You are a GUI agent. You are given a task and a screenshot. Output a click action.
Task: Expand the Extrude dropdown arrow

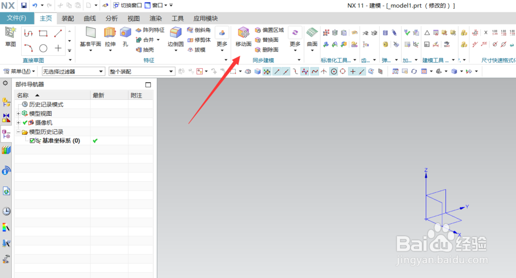[x=110, y=51]
